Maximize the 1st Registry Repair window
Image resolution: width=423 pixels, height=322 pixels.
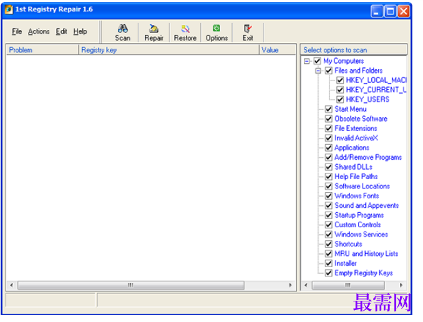pos(390,11)
